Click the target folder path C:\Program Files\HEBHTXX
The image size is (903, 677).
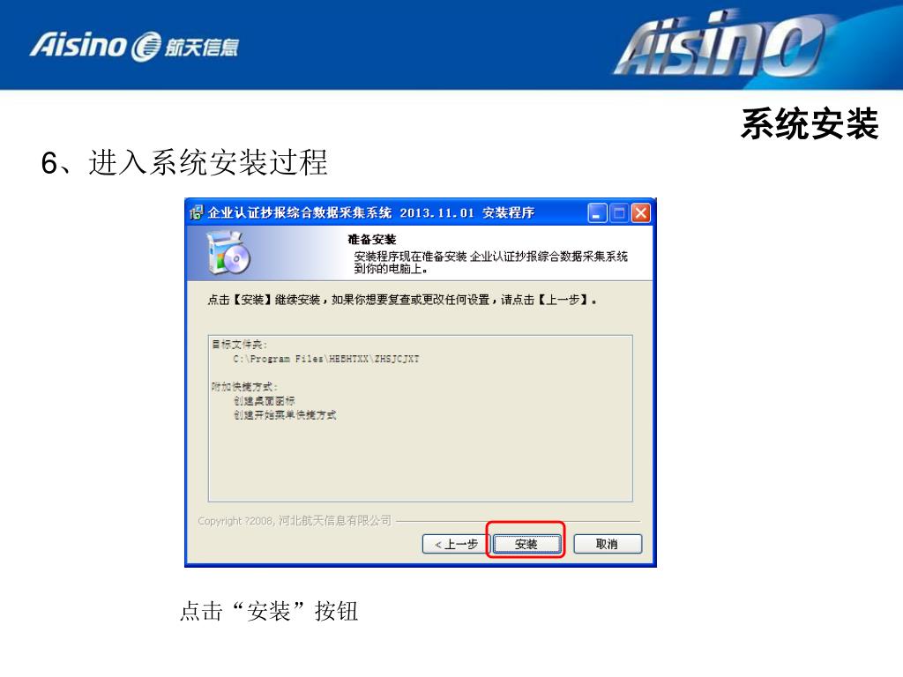326,359
